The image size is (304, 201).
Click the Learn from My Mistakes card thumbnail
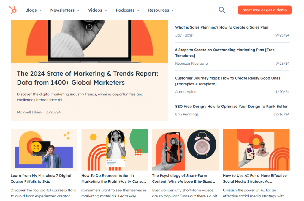(x=44, y=150)
